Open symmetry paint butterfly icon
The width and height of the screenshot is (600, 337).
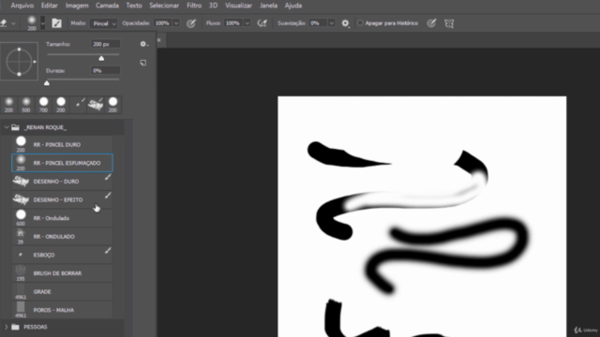(449, 23)
